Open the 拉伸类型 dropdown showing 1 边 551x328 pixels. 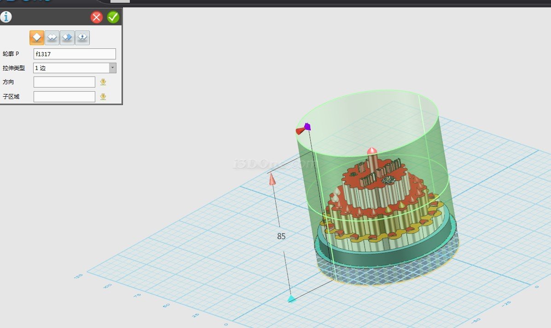coord(75,68)
